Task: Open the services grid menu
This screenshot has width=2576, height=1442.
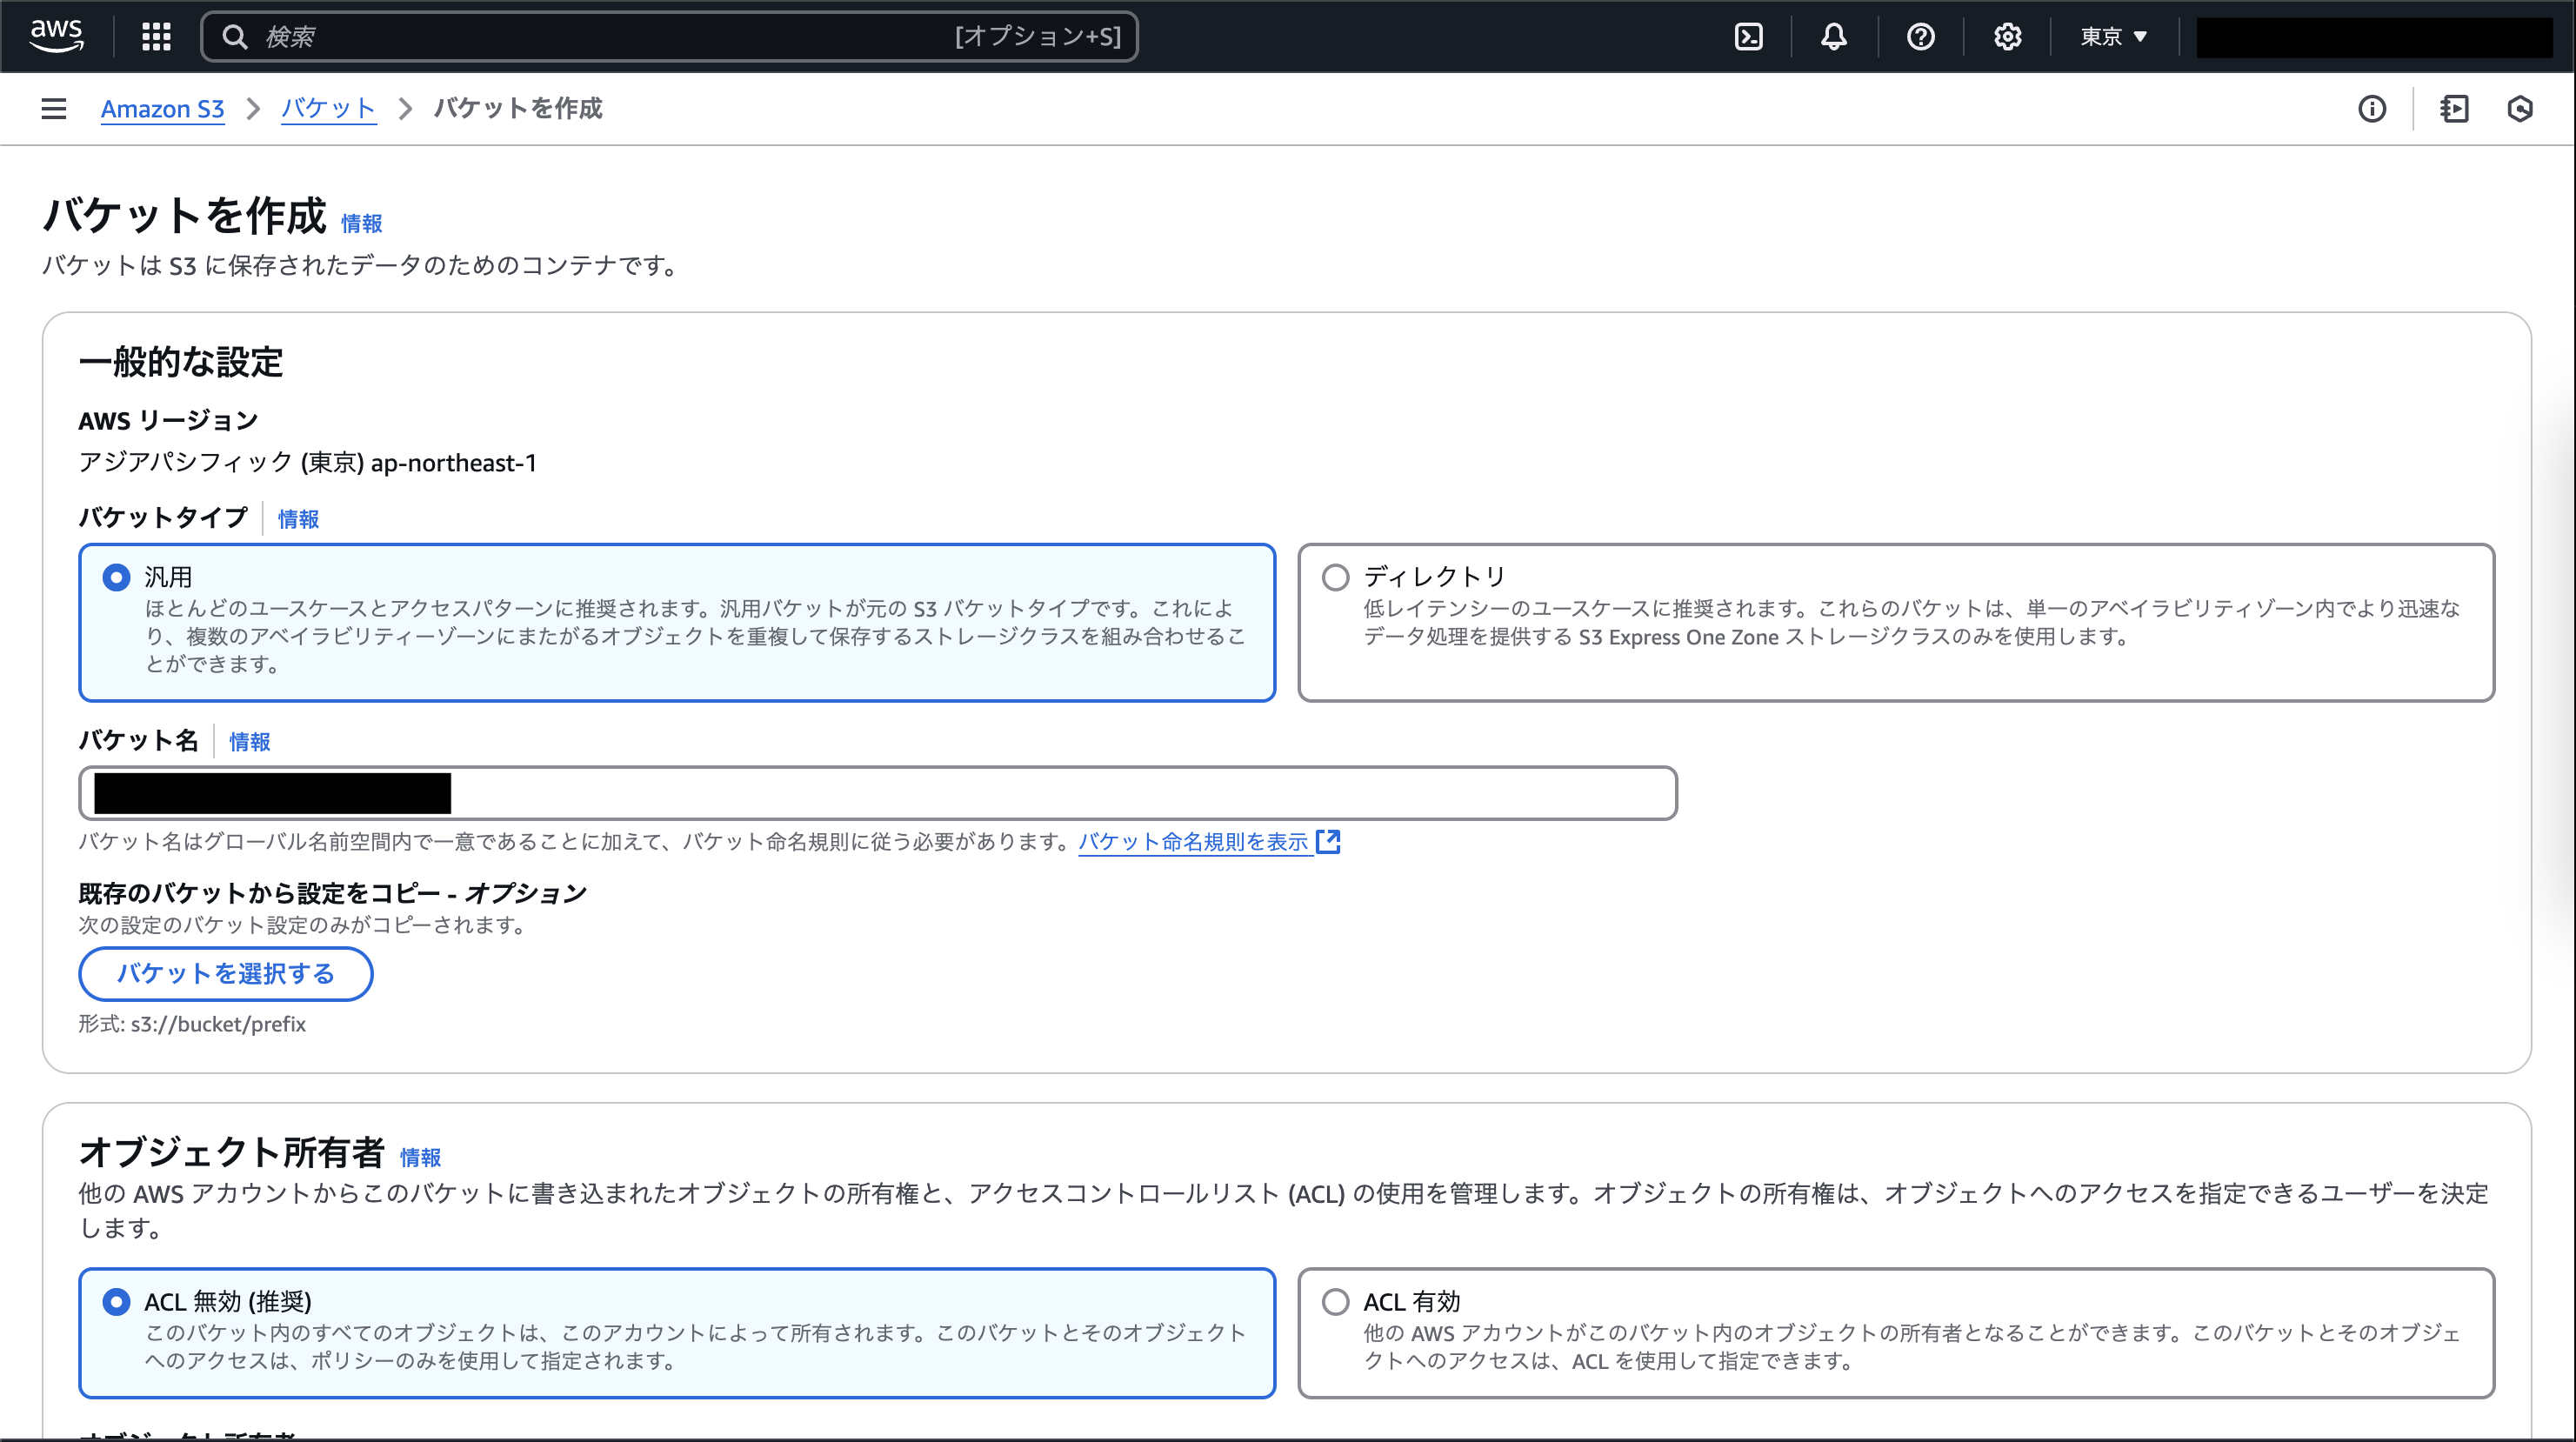Action: (x=156, y=37)
